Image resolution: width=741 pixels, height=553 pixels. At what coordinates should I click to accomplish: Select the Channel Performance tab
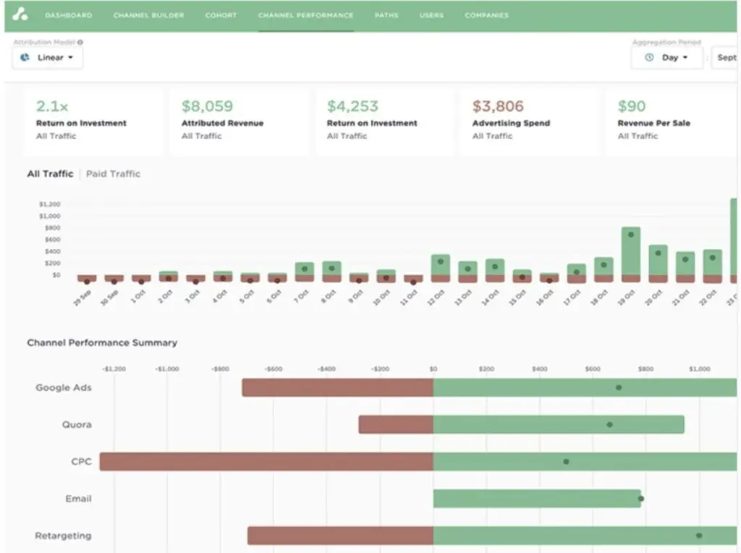pyautogui.click(x=306, y=15)
